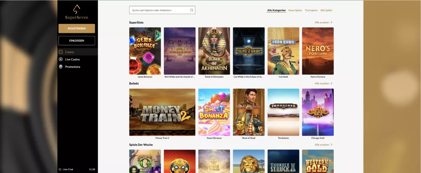This screenshot has height=173, width=421.
Task: Click the SuperSeven logo
Action: tap(77, 12)
